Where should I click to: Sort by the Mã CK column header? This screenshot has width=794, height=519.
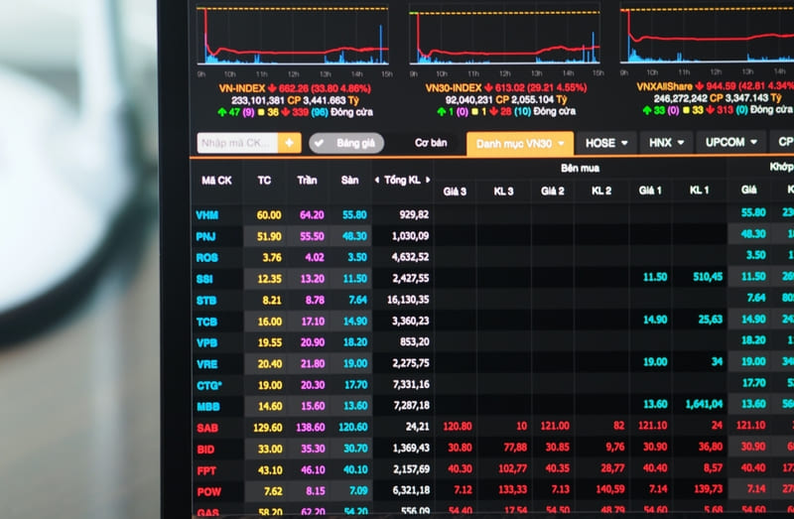216,181
